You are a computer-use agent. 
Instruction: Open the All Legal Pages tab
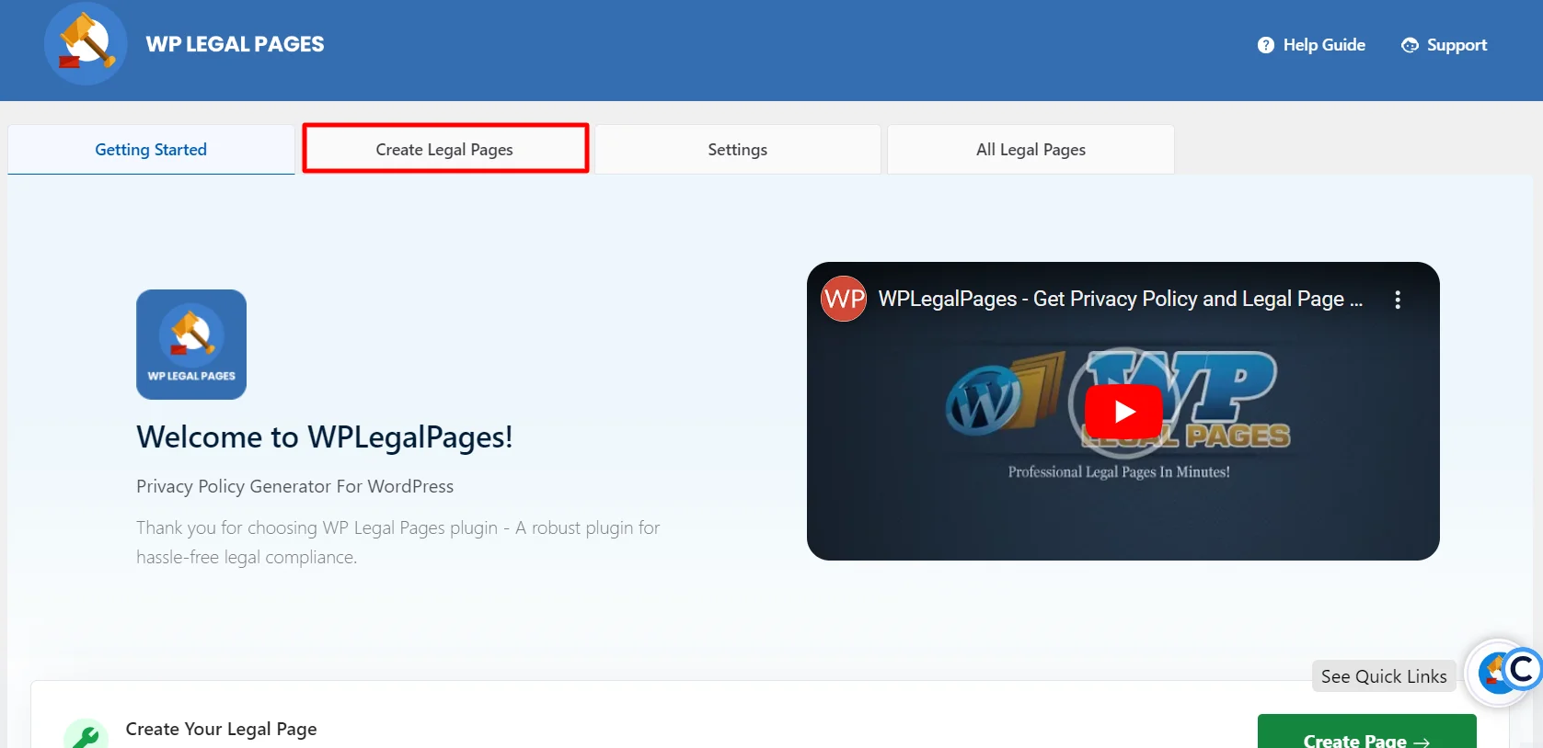[1031, 150]
